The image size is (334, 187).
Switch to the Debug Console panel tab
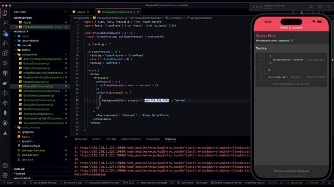(x=131, y=139)
